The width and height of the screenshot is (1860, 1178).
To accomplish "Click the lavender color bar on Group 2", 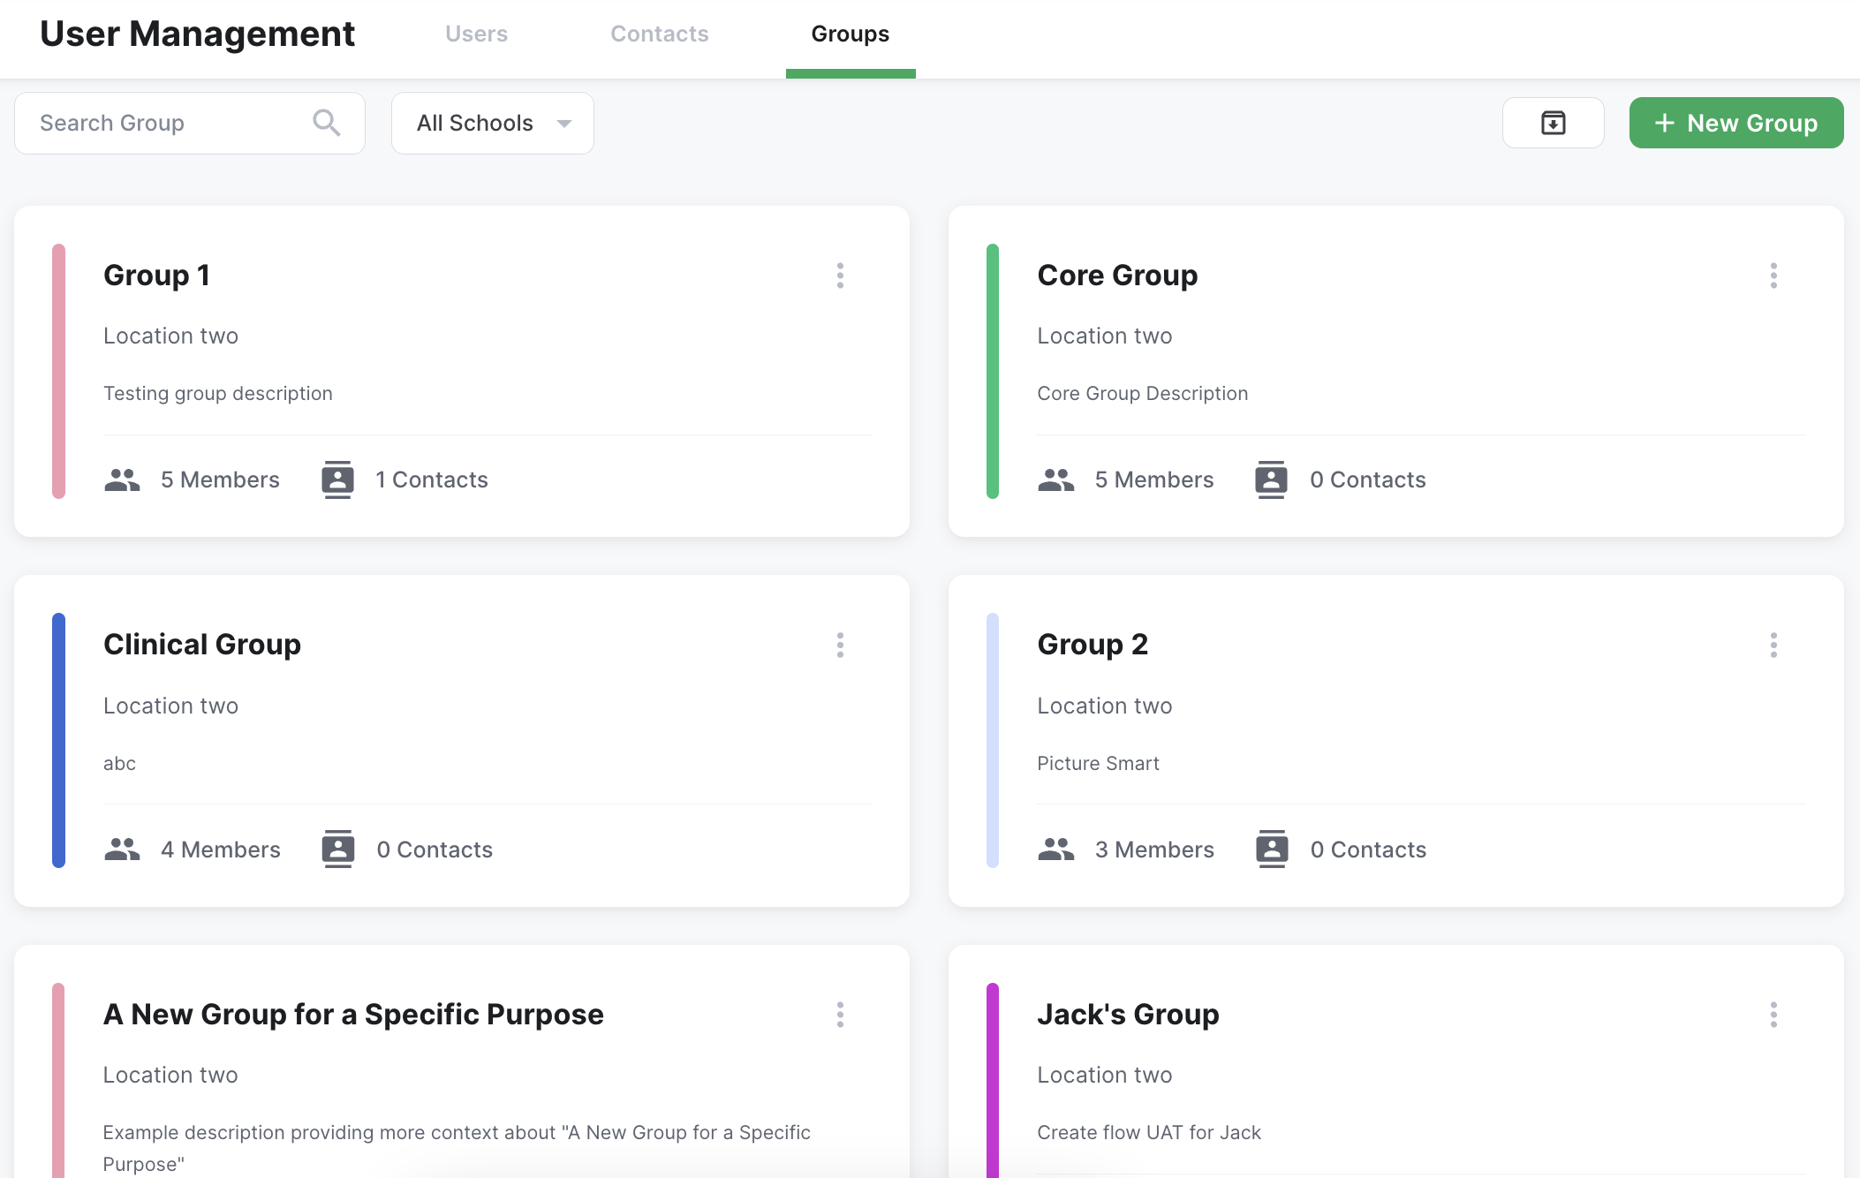I will (993, 741).
